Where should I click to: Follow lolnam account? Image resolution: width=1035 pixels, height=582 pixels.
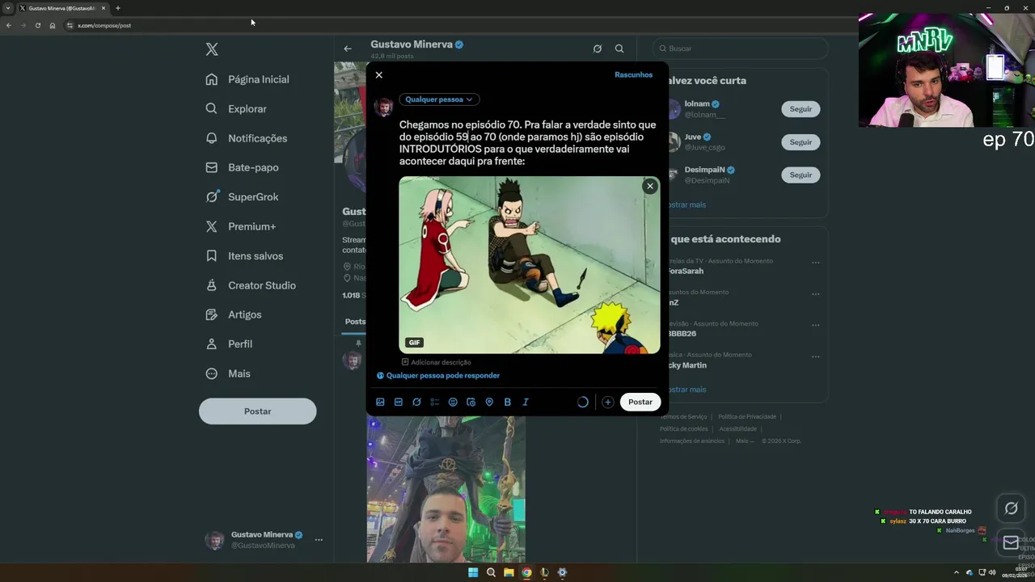(801, 109)
